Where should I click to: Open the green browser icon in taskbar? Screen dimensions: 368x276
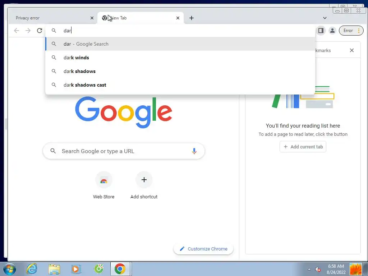(x=98, y=269)
